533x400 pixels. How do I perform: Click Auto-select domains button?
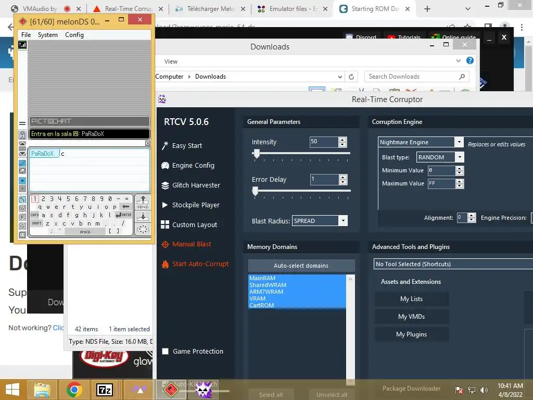(x=301, y=266)
